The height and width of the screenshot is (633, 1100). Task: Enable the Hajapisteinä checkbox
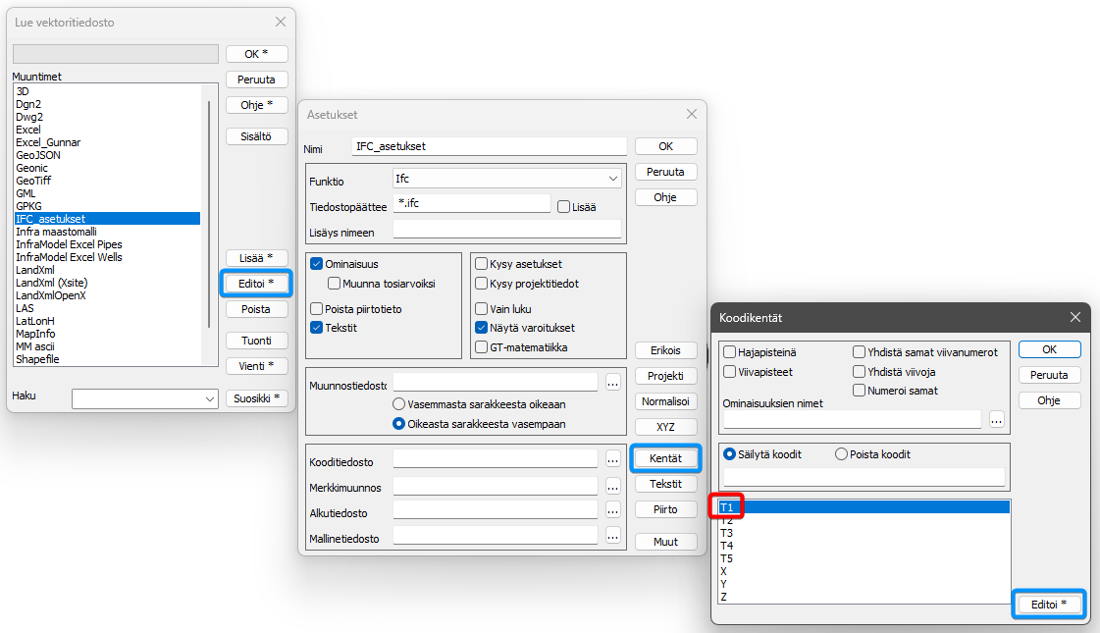tap(730, 352)
